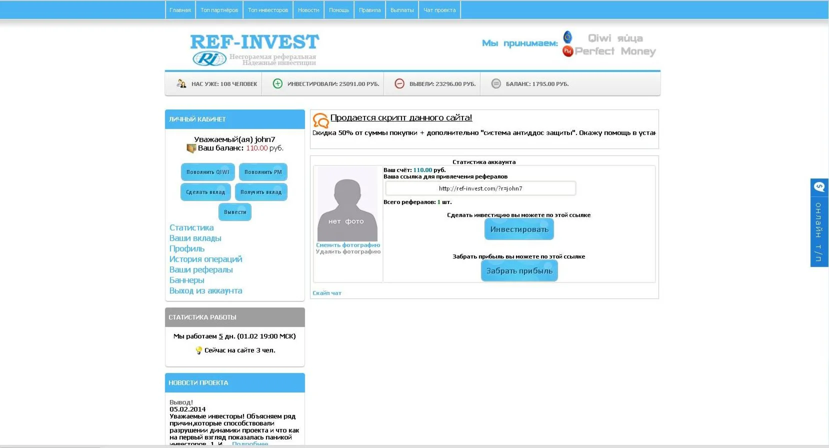Click the lightbulb icon by Сейчас на сайте
The image size is (829, 448).
(198, 350)
